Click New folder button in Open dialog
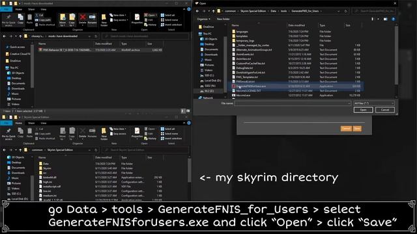Screen dimensions: 417x234 (223, 19)
